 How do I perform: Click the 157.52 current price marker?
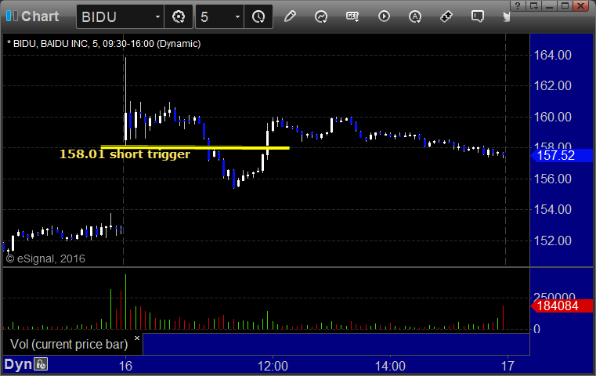[x=562, y=156]
